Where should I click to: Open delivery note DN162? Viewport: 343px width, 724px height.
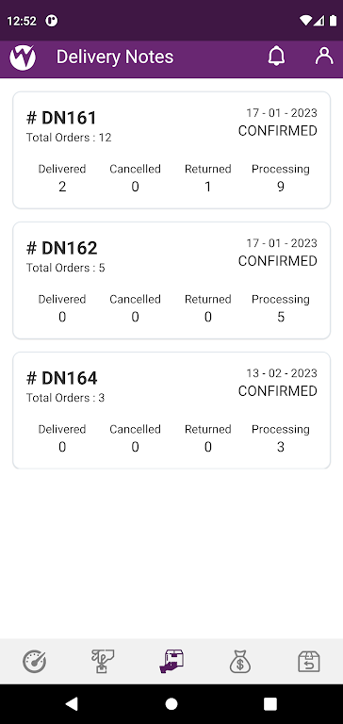pos(171,280)
